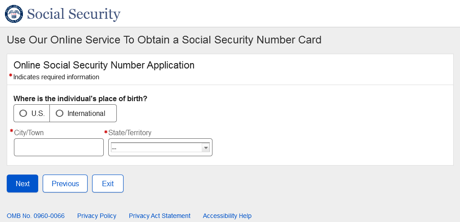460x222 pixels.
Task: Click the State/Territory field label
Action: (130, 132)
